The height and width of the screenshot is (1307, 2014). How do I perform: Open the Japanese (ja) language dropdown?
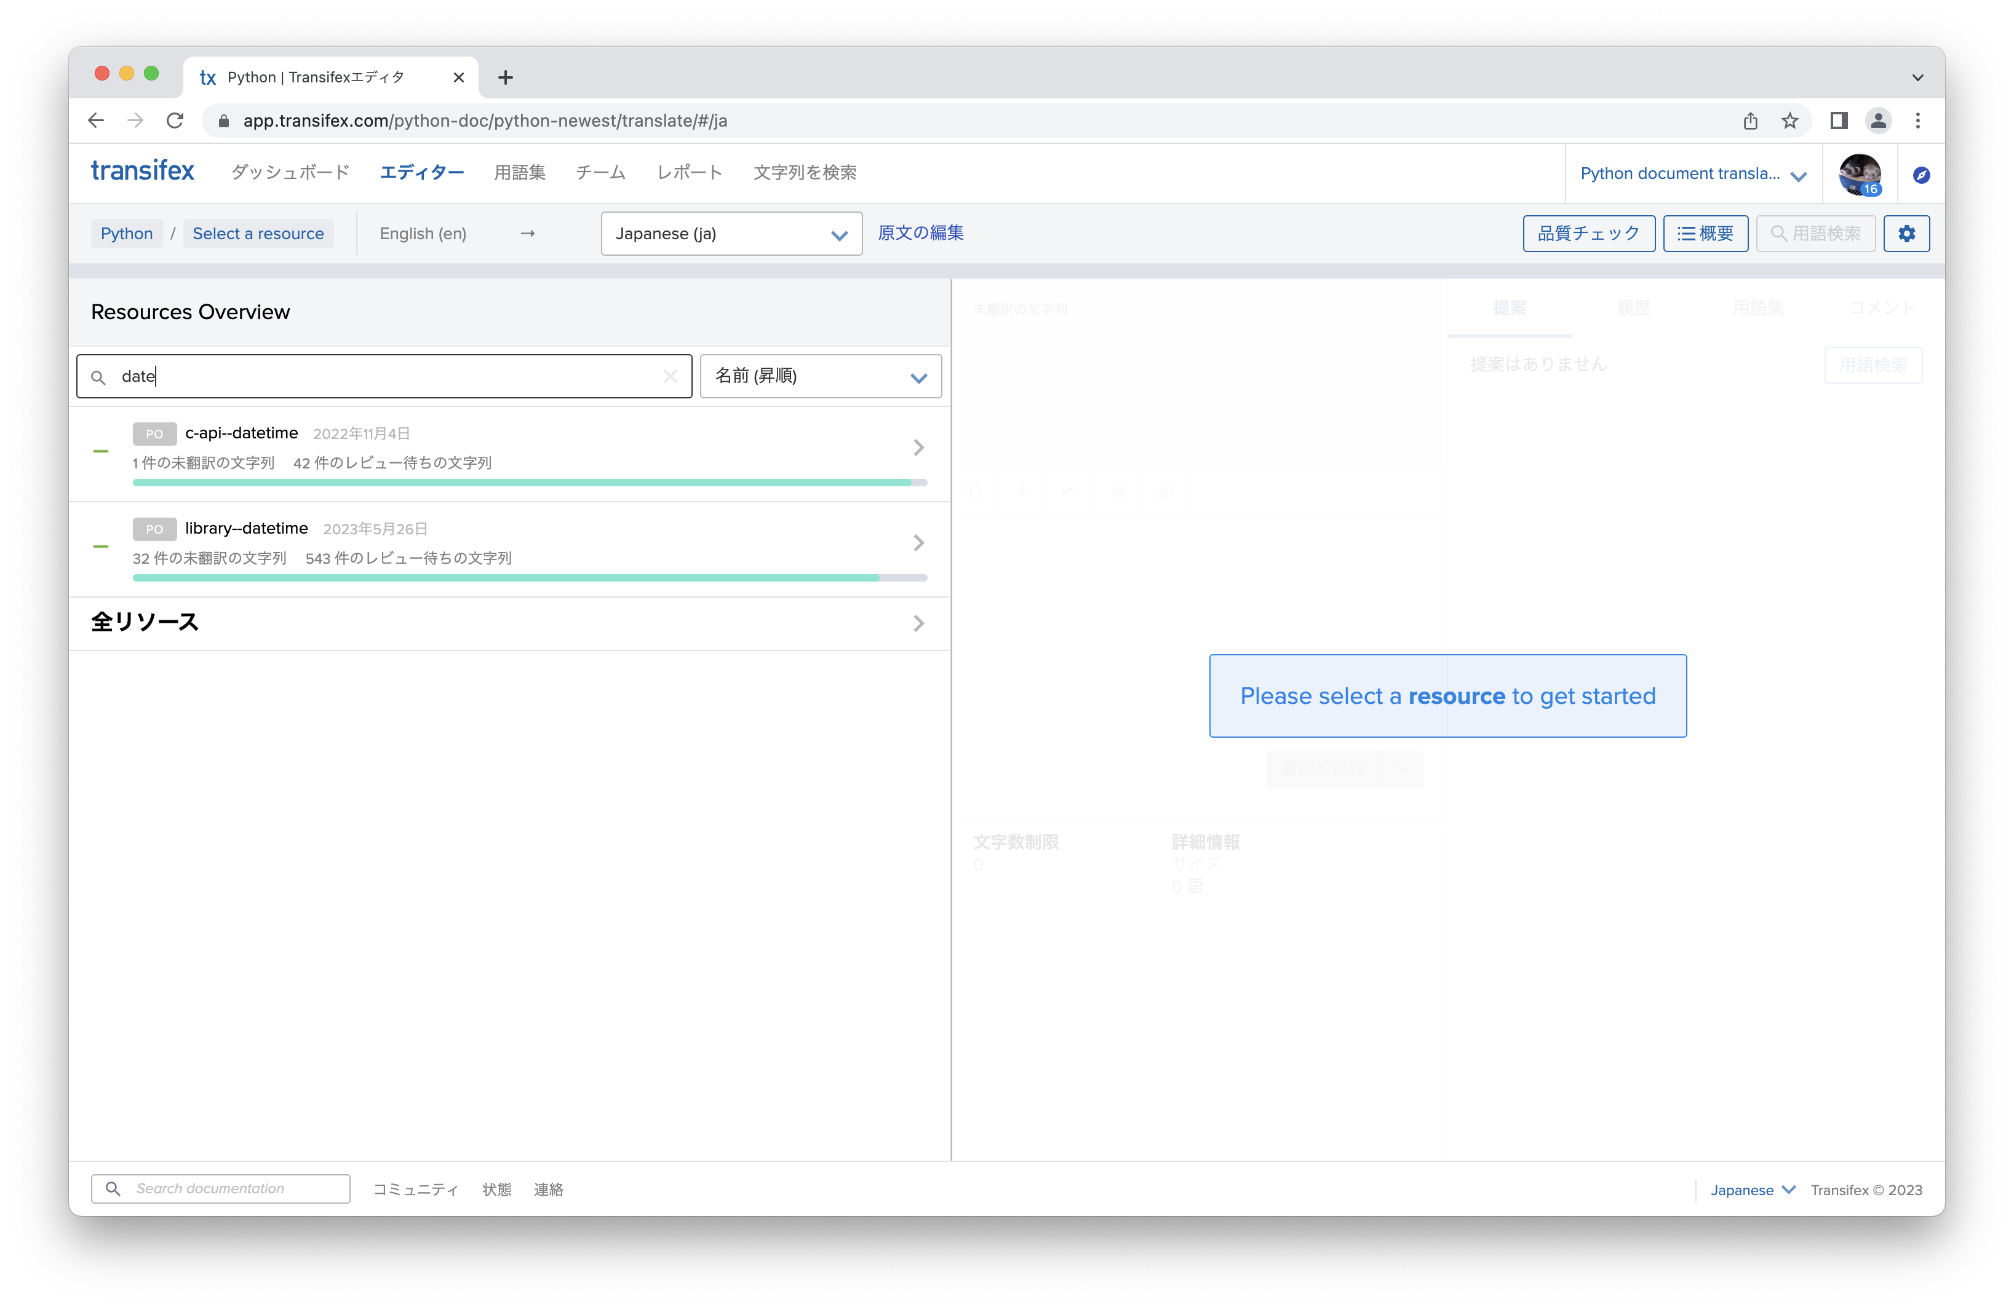tap(731, 234)
